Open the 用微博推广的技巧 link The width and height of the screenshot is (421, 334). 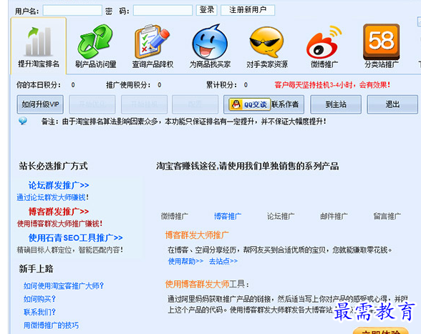click(51, 325)
